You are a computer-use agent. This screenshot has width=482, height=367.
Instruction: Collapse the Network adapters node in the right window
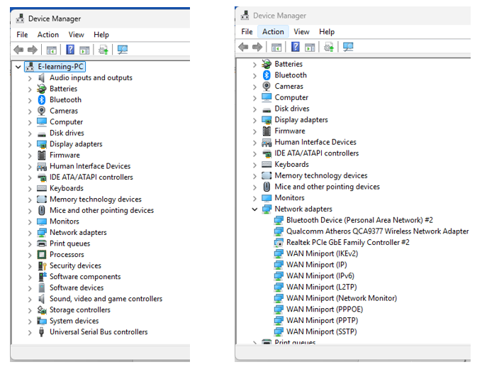[x=254, y=209]
